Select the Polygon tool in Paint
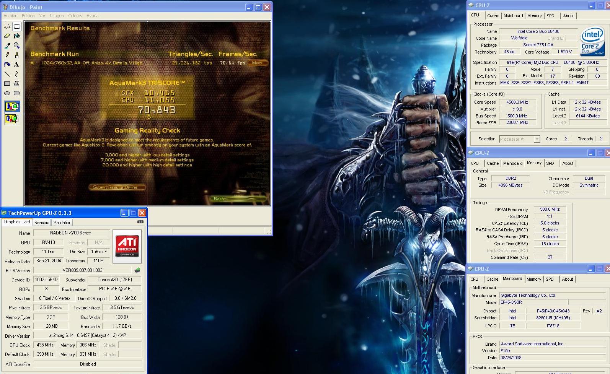The image size is (610, 374). click(x=17, y=84)
